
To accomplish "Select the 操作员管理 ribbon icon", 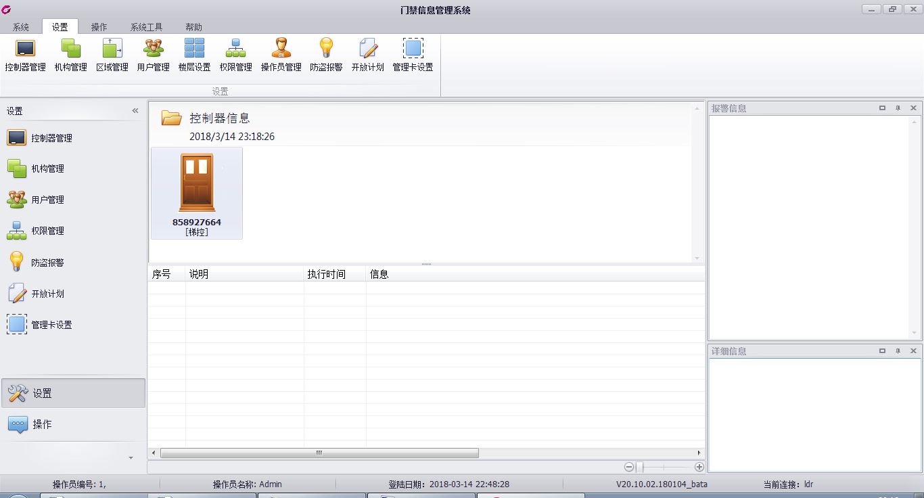I will coord(281,55).
